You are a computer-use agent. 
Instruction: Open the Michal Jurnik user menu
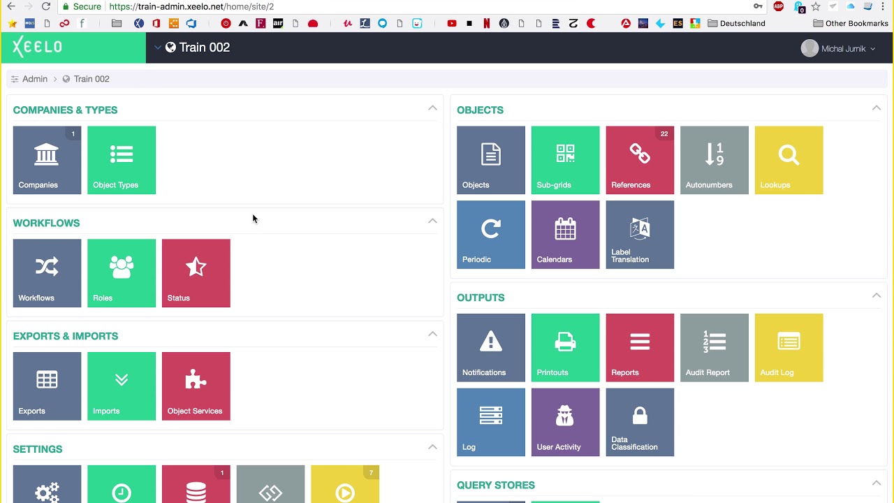[x=838, y=48]
